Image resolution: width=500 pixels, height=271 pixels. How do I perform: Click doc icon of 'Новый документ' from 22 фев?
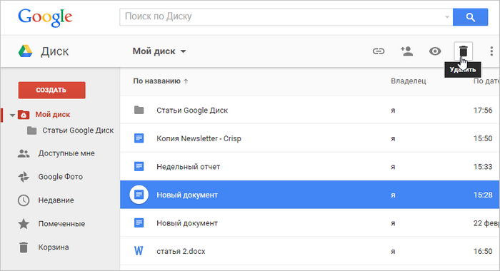pyautogui.click(x=139, y=223)
